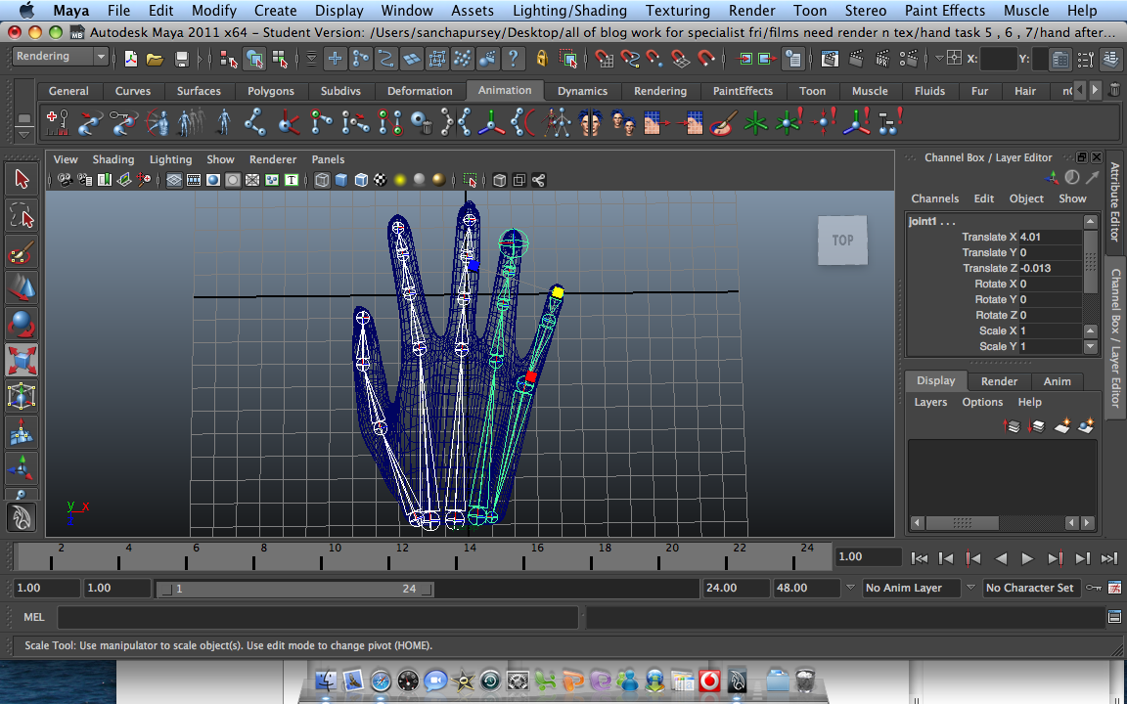Open the Render Settings icon

point(908,59)
